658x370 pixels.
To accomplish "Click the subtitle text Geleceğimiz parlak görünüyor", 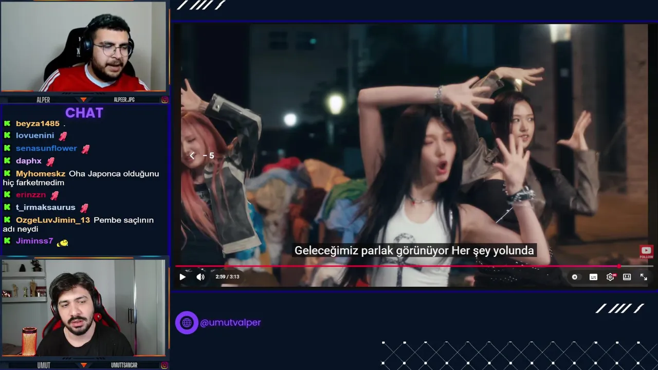I will [x=371, y=251].
